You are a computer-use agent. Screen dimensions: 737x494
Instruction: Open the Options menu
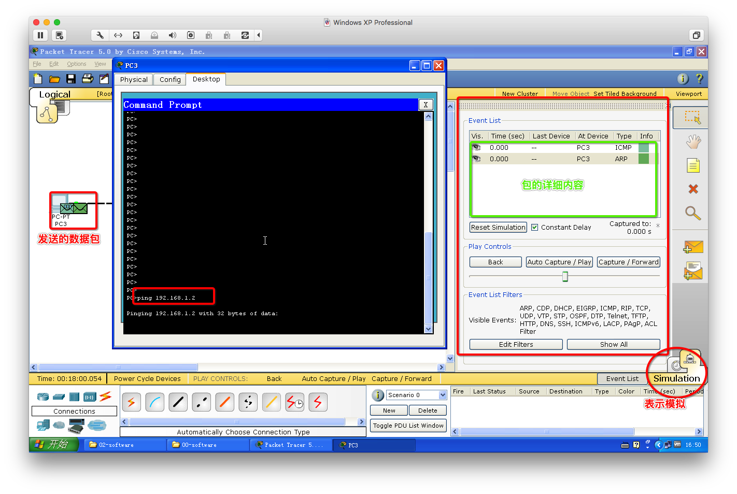tap(76, 64)
